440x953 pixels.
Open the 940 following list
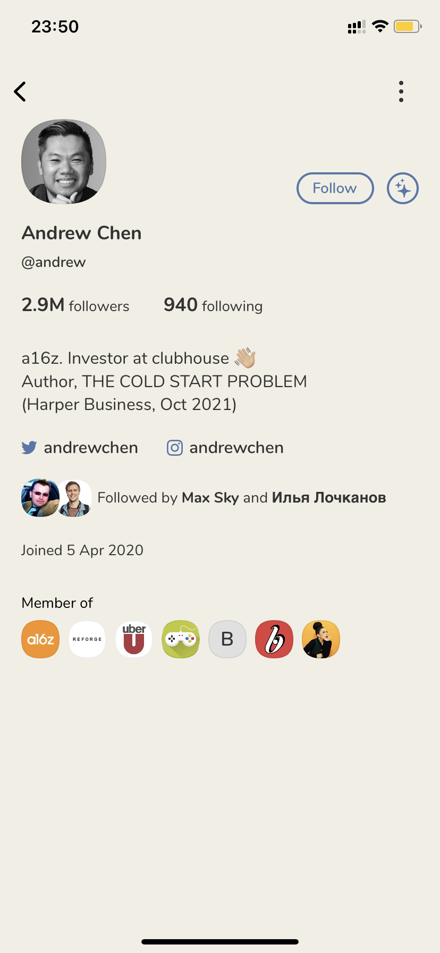tap(213, 305)
